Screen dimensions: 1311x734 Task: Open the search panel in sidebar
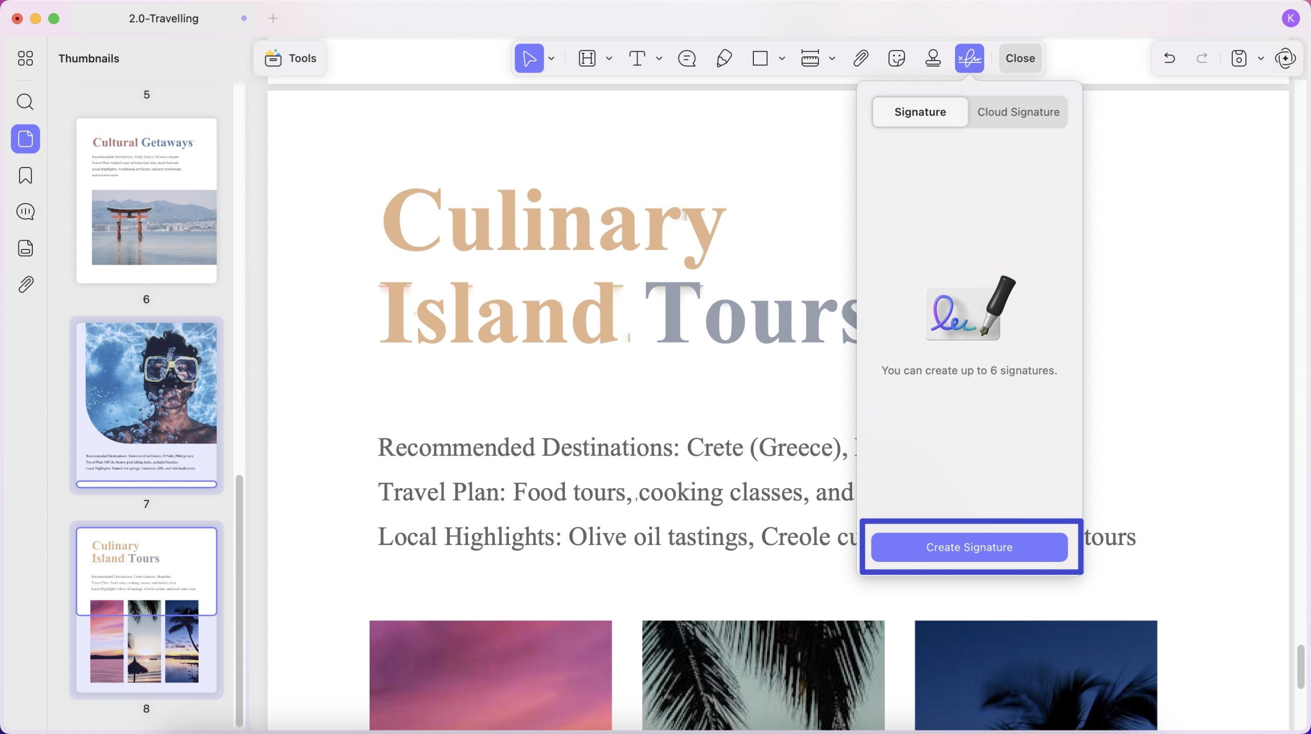click(x=25, y=102)
